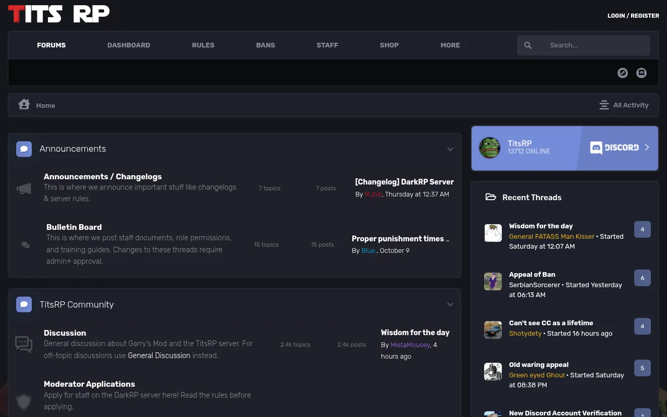The image size is (667, 417).
Task: Open the Old waring appeal thread
Action: pyautogui.click(x=539, y=365)
